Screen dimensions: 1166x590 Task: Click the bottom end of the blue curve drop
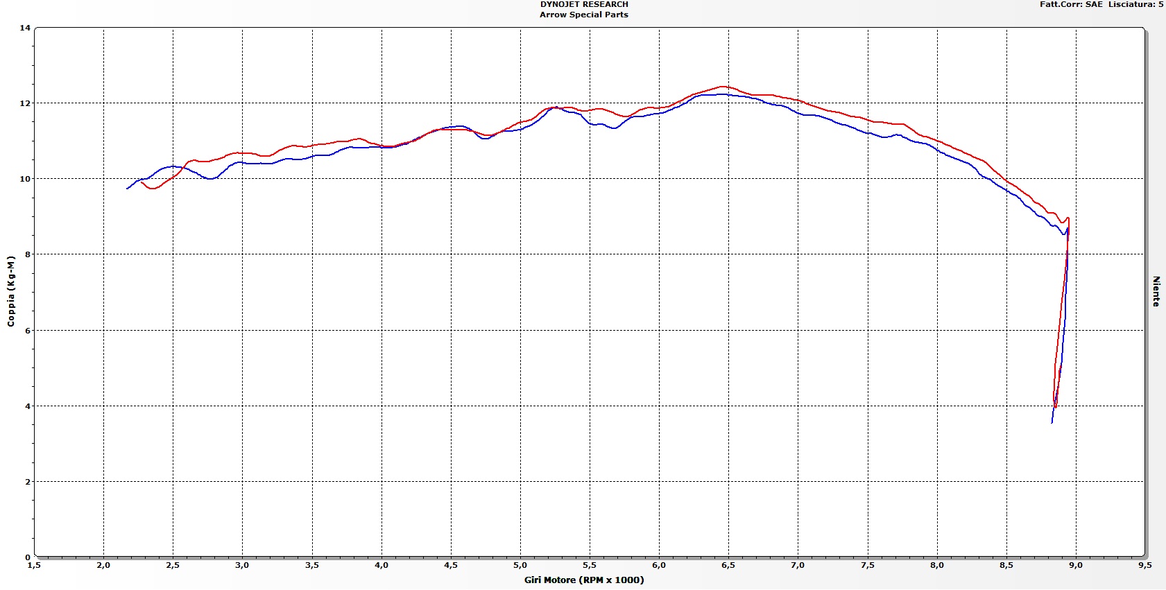click(x=1052, y=422)
